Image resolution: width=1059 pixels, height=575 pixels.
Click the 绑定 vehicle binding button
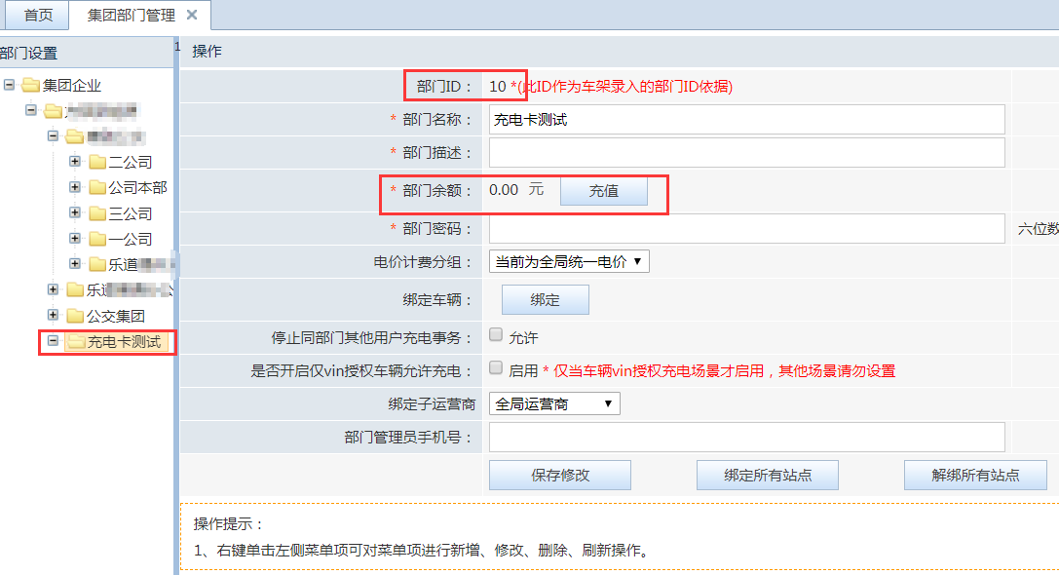545,299
